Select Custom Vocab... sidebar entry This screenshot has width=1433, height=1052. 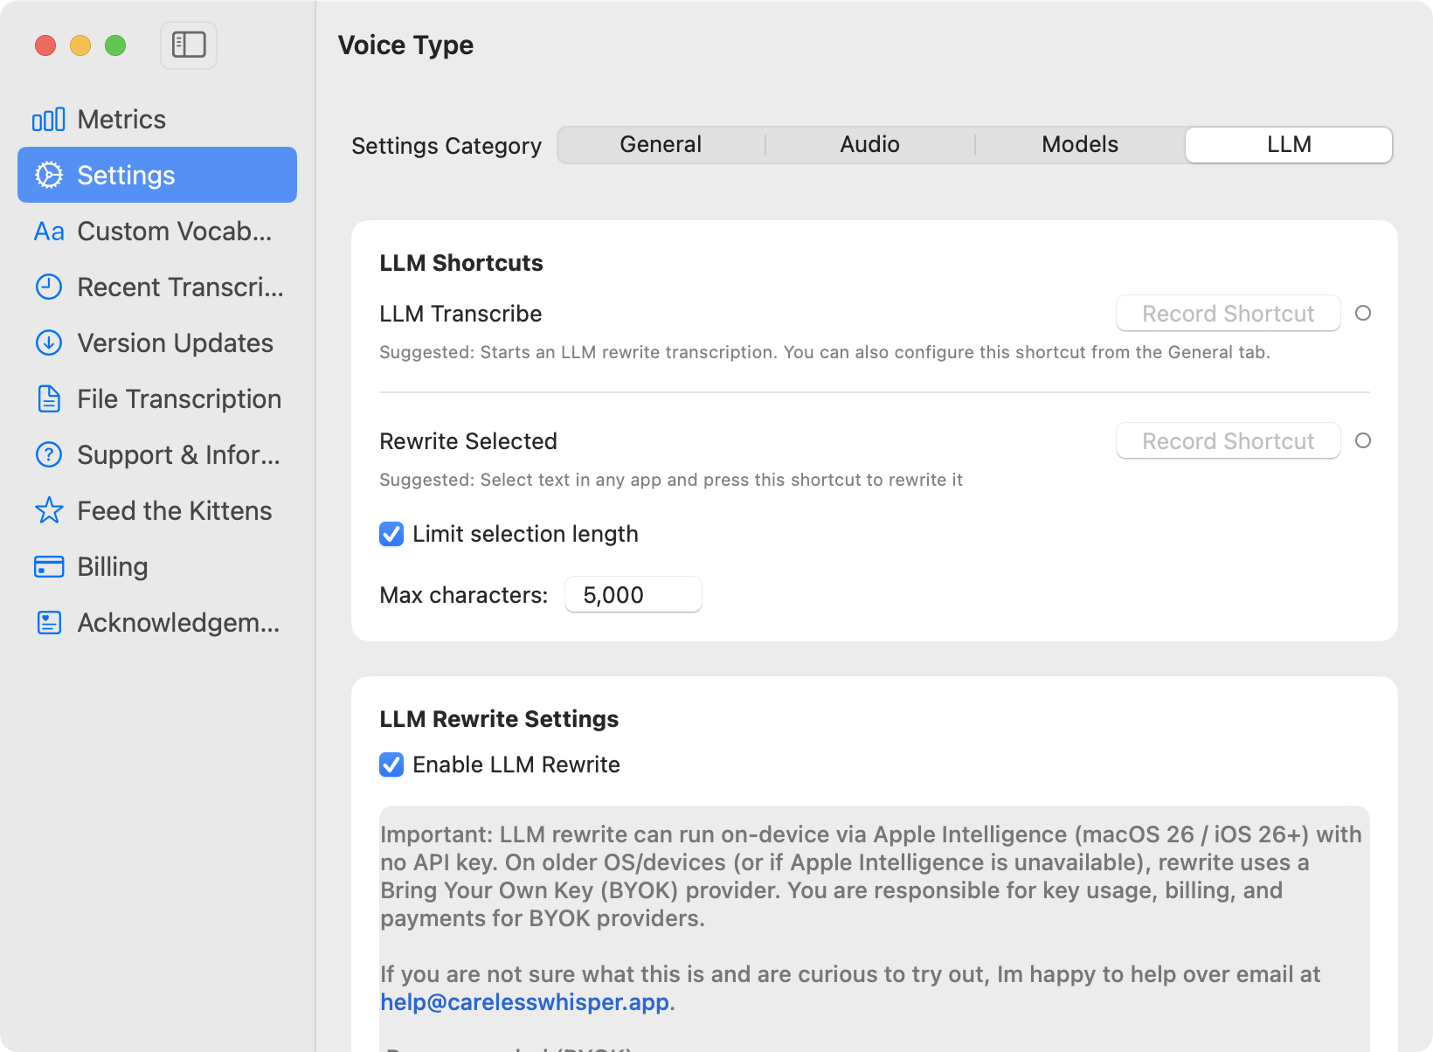coord(157,231)
